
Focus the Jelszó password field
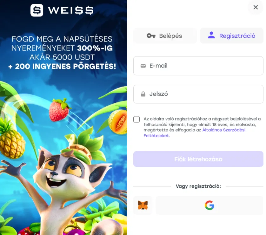coord(198,94)
